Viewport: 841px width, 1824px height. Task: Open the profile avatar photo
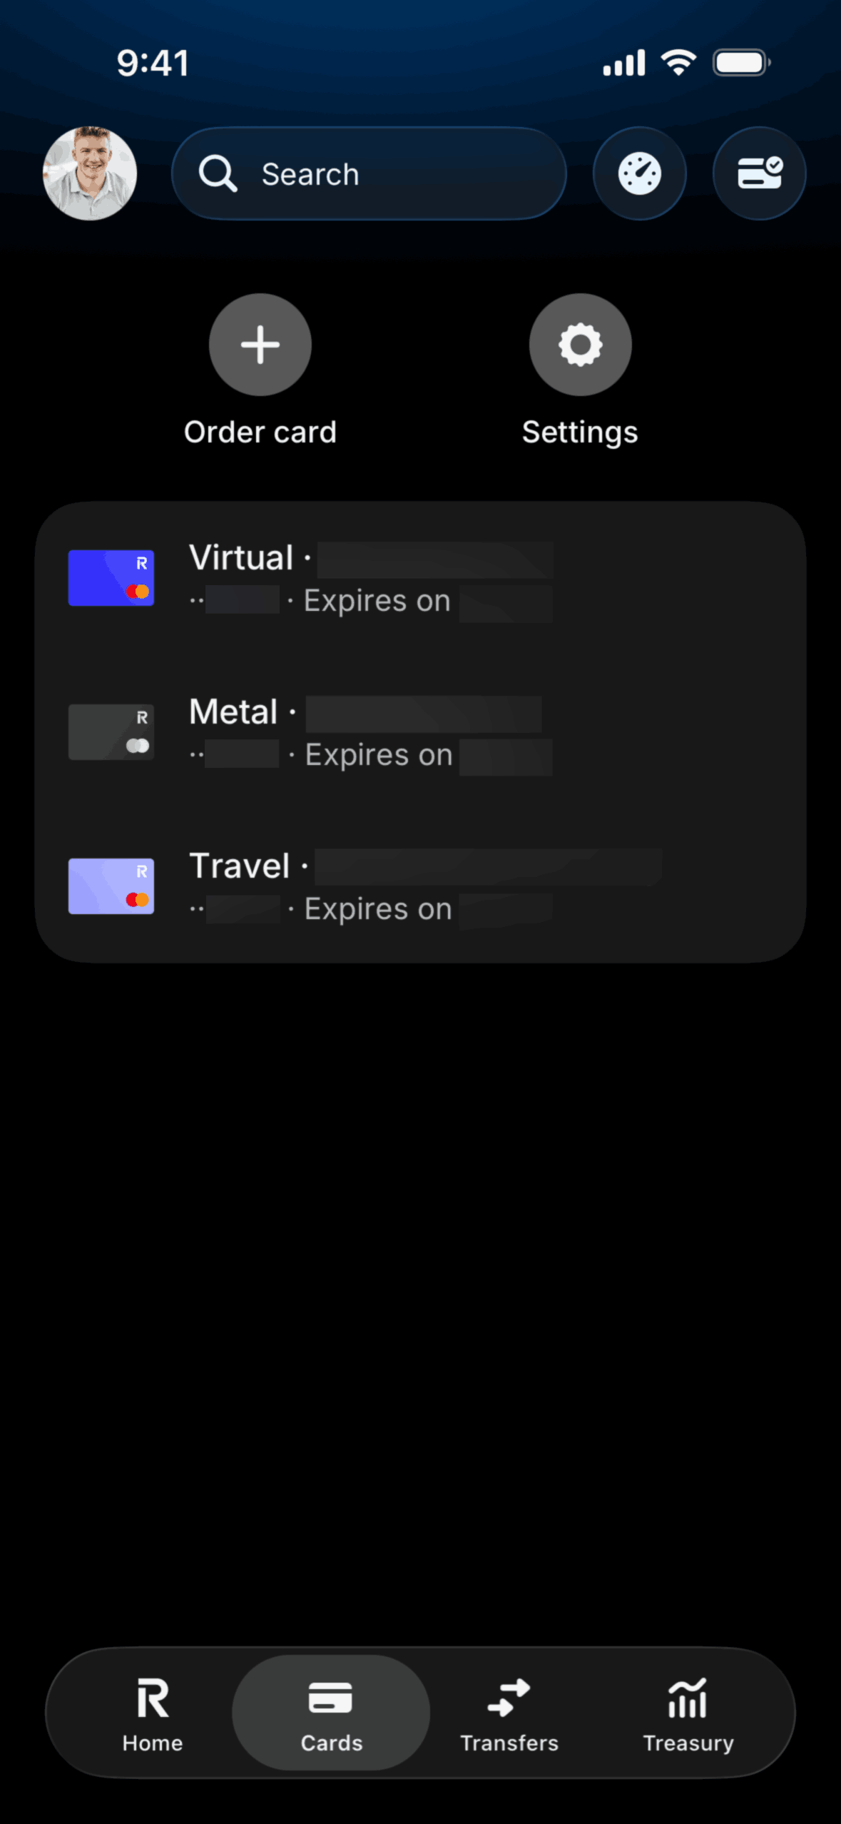point(90,173)
